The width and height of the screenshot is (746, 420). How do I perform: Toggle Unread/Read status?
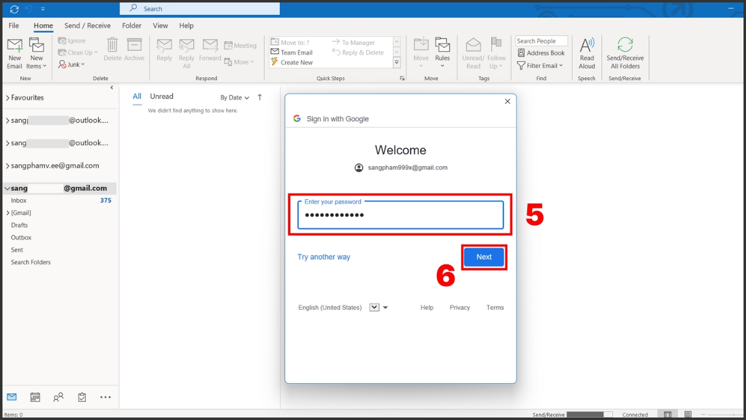[473, 54]
